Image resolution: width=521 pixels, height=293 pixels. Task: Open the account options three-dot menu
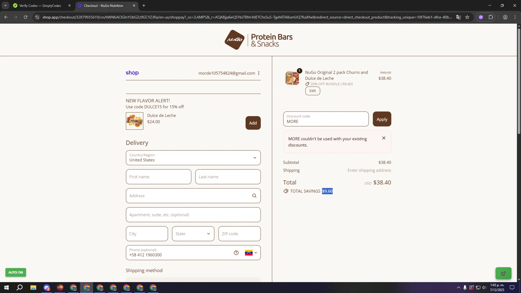point(259,73)
